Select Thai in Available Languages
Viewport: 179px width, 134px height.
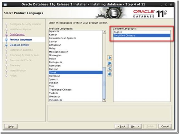(x=76, y=86)
